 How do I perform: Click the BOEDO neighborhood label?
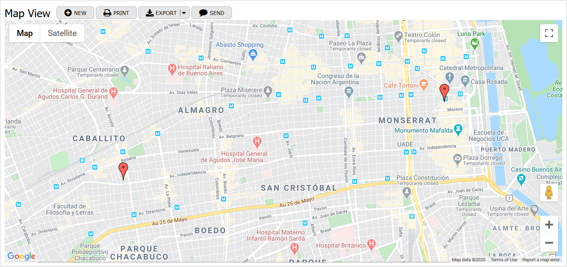click(x=210, y=231)
